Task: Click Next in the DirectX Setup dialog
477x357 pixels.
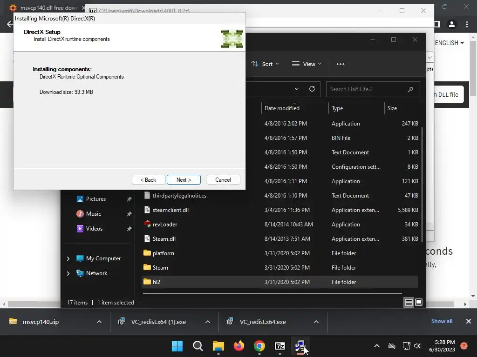Action: pyautogui.click(x=184, y=180)
